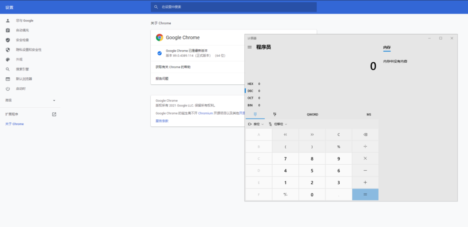Click the % modulo key
Screen dimensions: 468x227
click(338, 147)
